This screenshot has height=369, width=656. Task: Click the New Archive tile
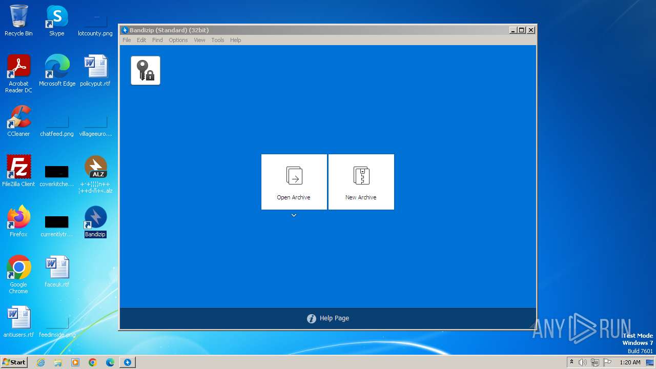pos(361,181)
